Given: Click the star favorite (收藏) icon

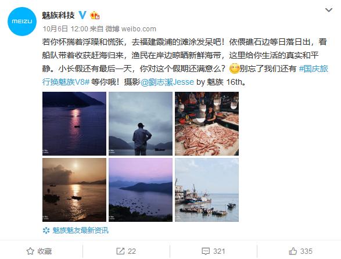Looking at the screenshot, I should tap(30, 251).
